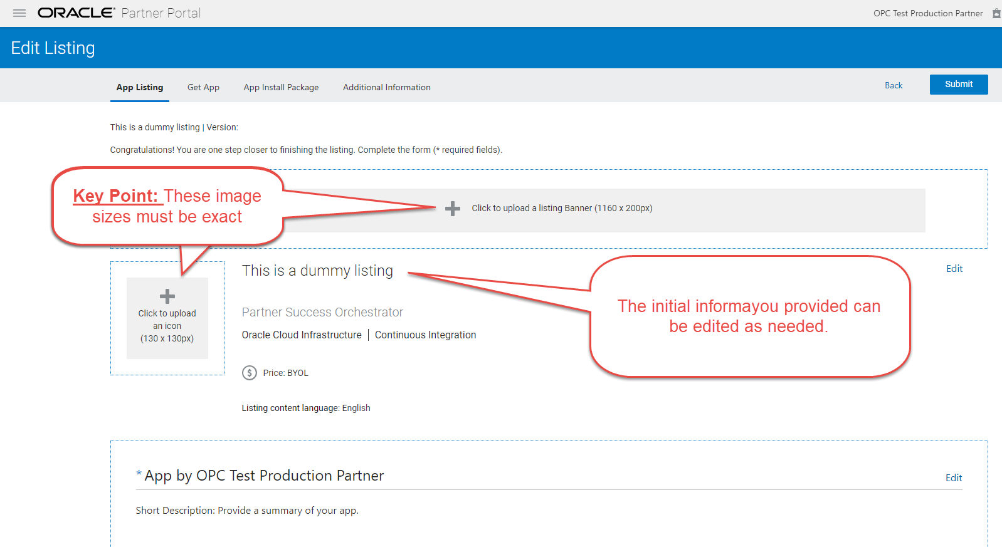Click the Back link
This screenshot has width=1002, height=547.
[894, 85]
